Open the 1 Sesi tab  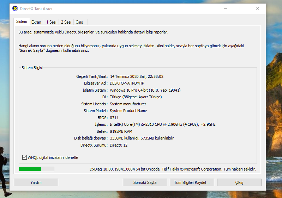click(51, 22)
